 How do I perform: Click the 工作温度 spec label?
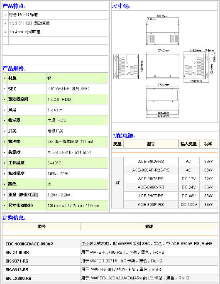pos(16,163)
